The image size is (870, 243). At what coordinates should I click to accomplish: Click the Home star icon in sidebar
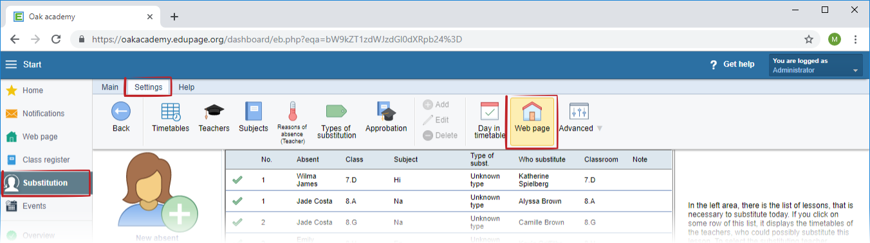click(x=12, y=90)
